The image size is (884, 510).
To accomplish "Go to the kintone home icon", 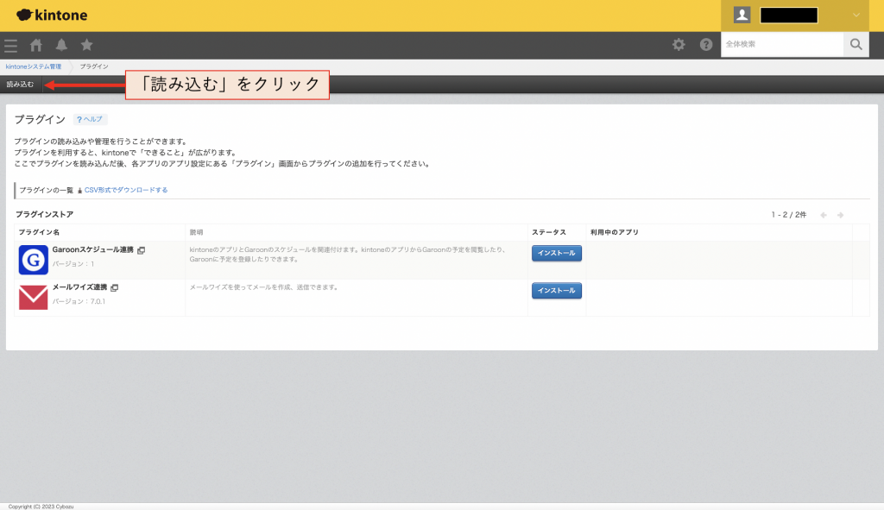I will [x=36, y=45].
